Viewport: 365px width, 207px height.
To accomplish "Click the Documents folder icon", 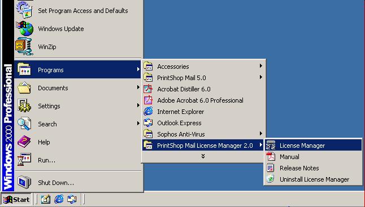I will pyautogui.click(x=24, y=88).
